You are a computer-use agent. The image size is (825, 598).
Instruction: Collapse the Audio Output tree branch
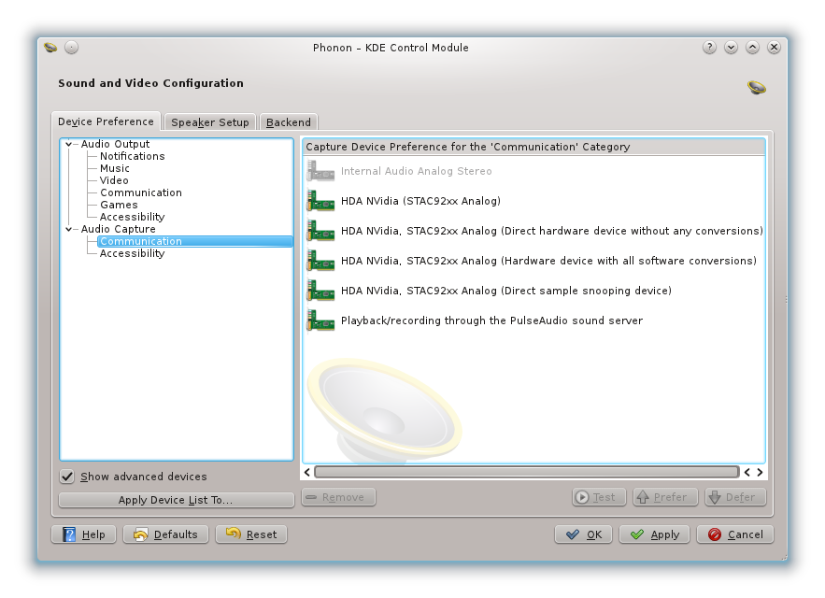click(69, 144)
